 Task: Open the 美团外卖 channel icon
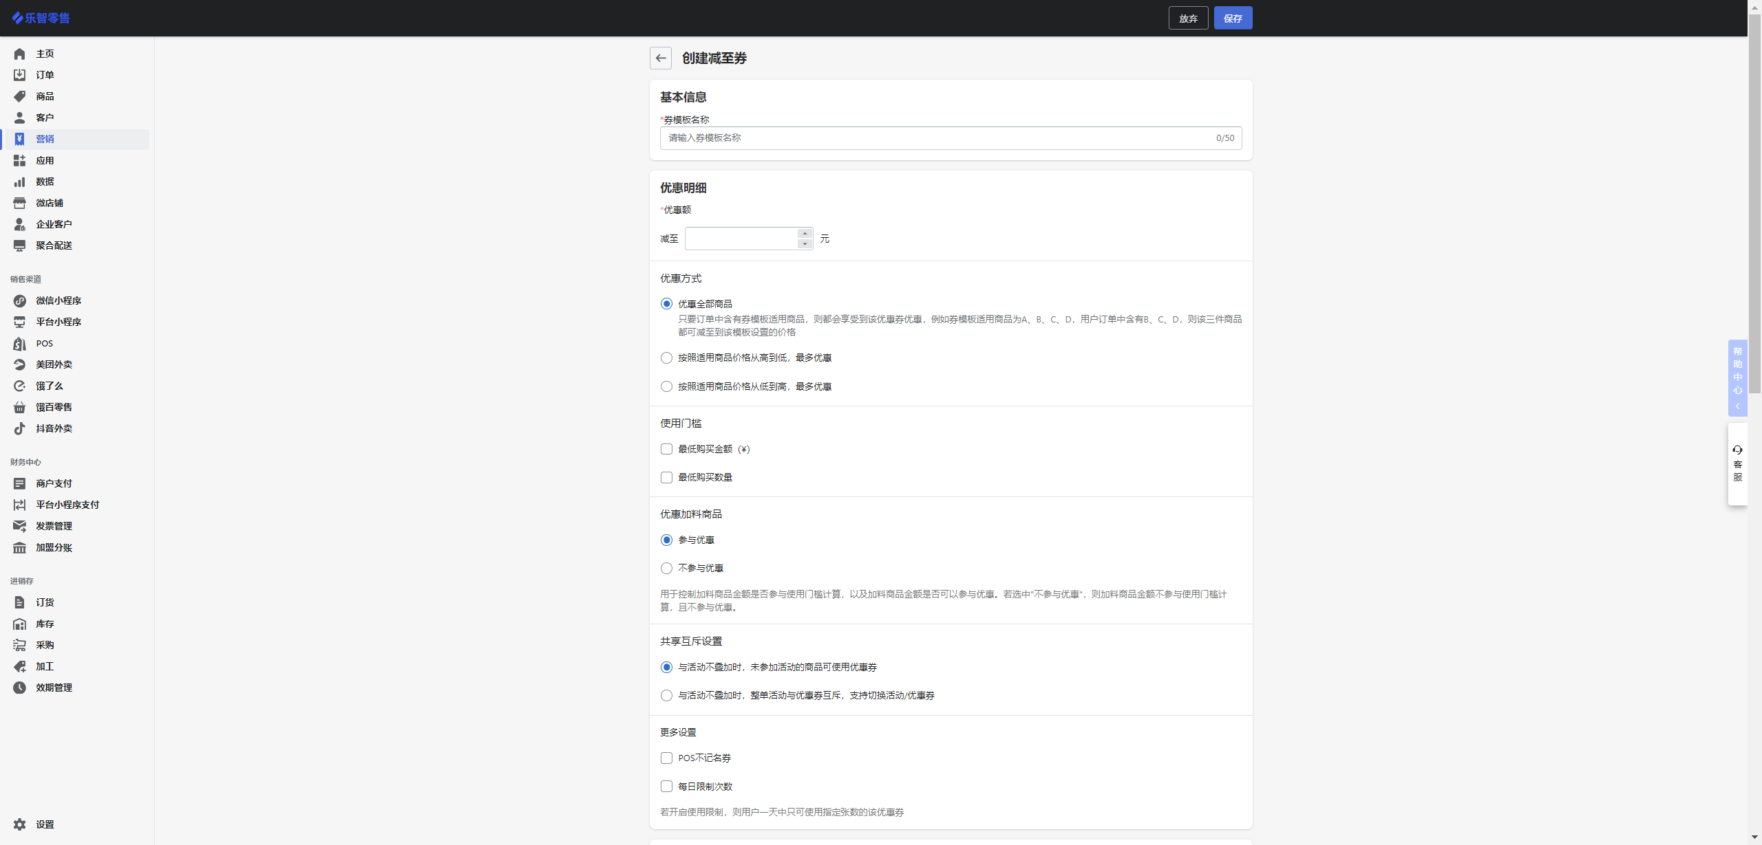coord(19,364)
